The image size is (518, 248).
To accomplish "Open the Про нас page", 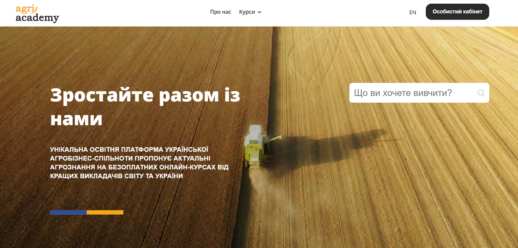I will tap(221, 12).
